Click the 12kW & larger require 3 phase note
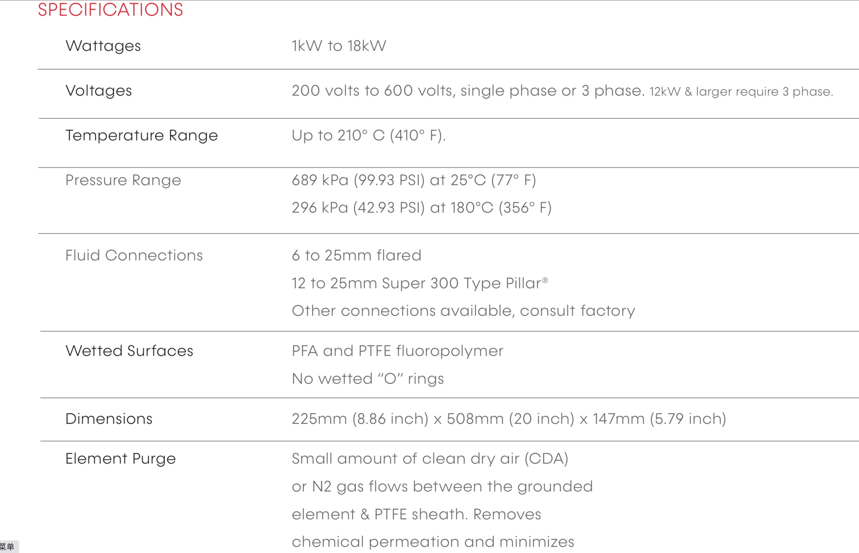This screenshot has width=859, height=553. 741,92
